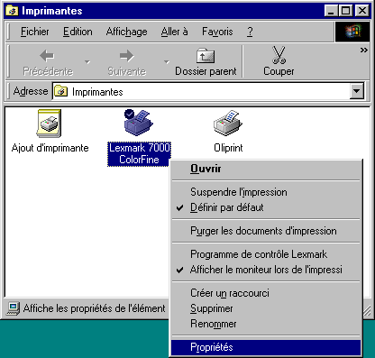The image size is (375, 358).
Task: Maximize the Imprimantes window
Action: point(346,11)
